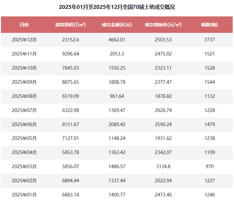Click the 月份 column header
Image resolution: width=234 pixels, height=203 pixels.
point(24,25)
